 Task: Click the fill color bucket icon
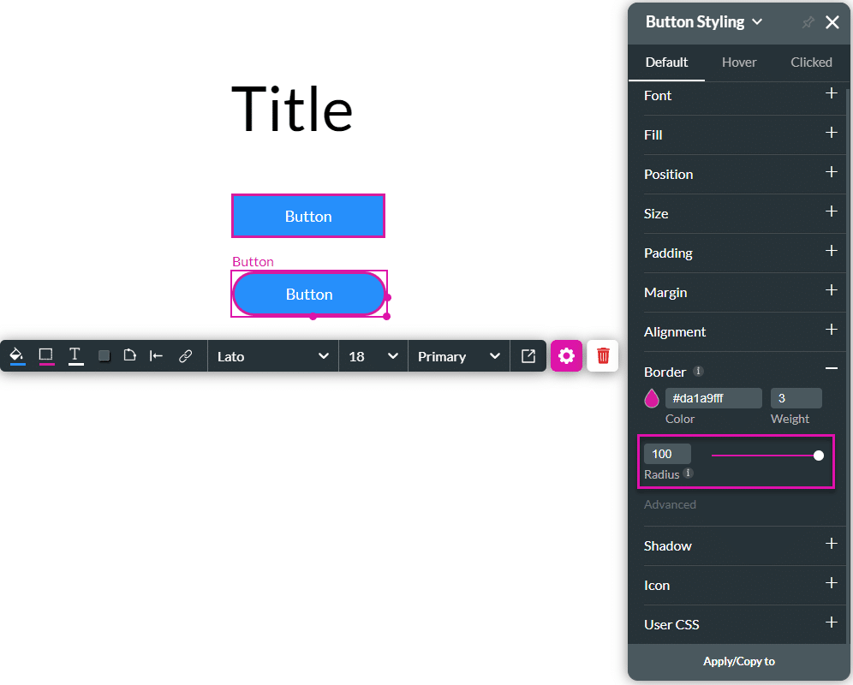tap(17, 355)
